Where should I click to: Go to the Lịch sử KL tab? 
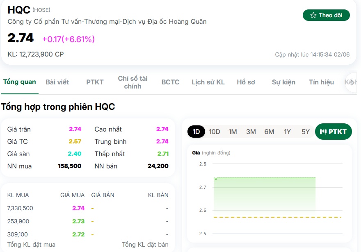[208, 82]
